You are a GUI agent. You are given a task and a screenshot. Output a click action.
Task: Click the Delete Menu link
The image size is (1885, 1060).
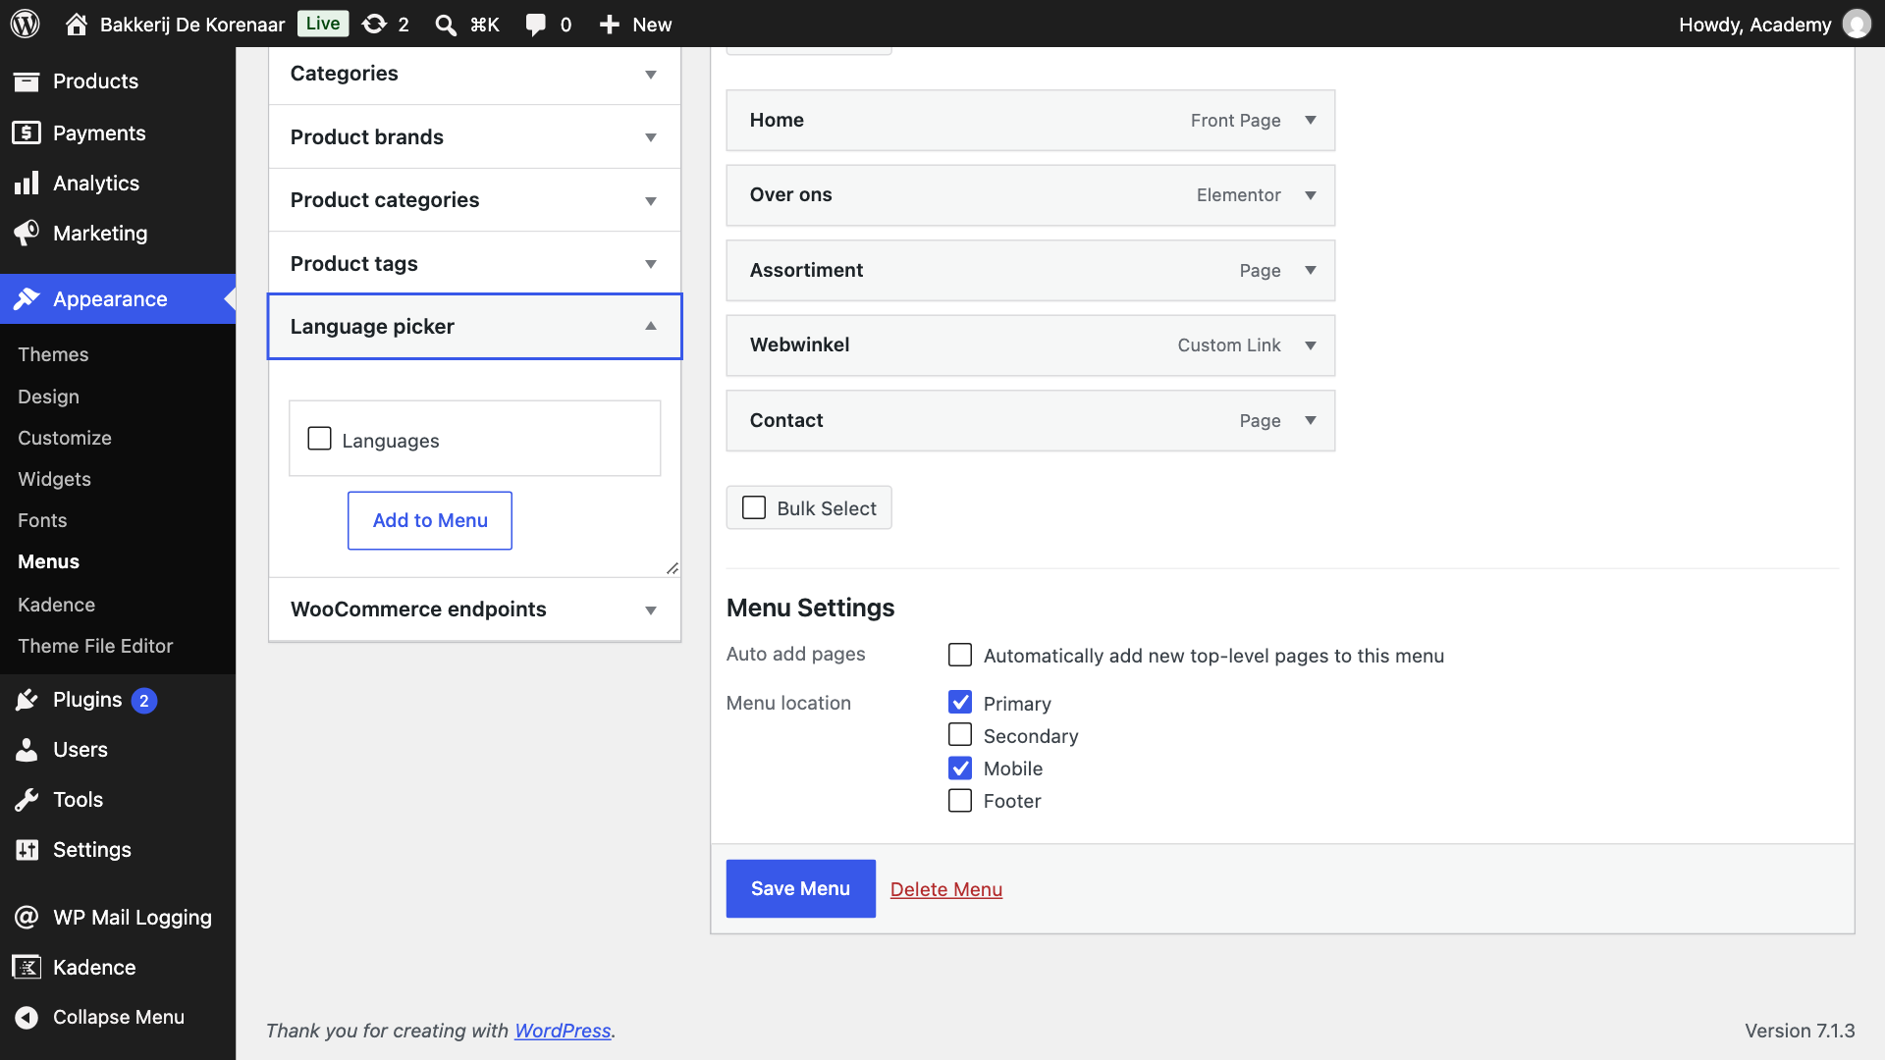(946, 889)
